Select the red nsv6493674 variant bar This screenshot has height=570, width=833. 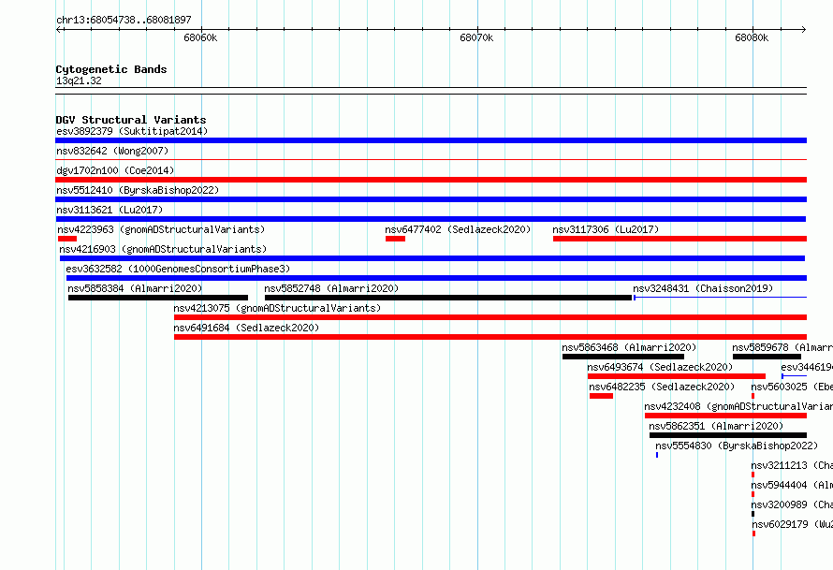[677, 376]
